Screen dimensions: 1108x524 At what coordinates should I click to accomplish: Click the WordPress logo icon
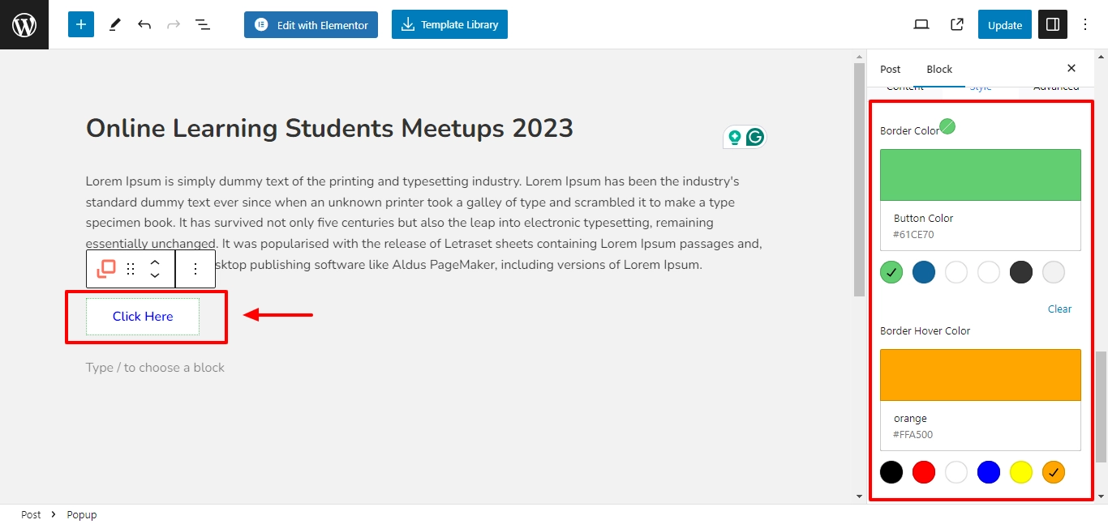click(24, 24)
